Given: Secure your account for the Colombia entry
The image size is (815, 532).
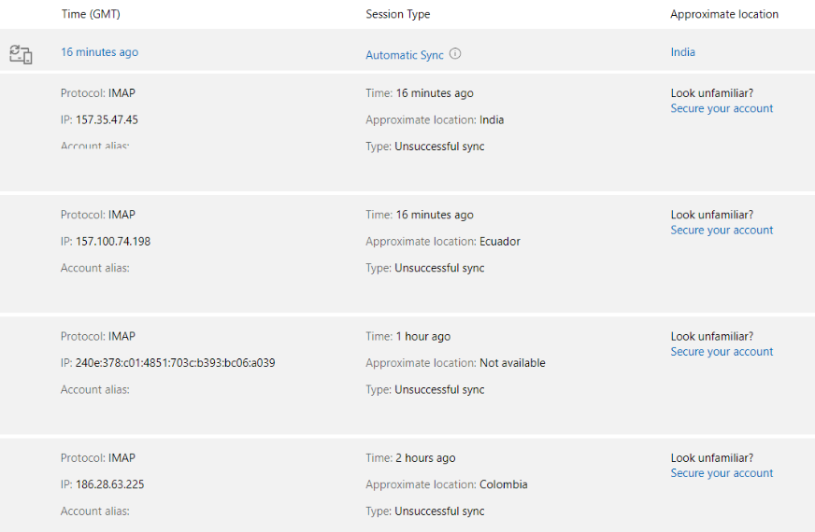Looking at the screenshot, I should coord(722,473).
